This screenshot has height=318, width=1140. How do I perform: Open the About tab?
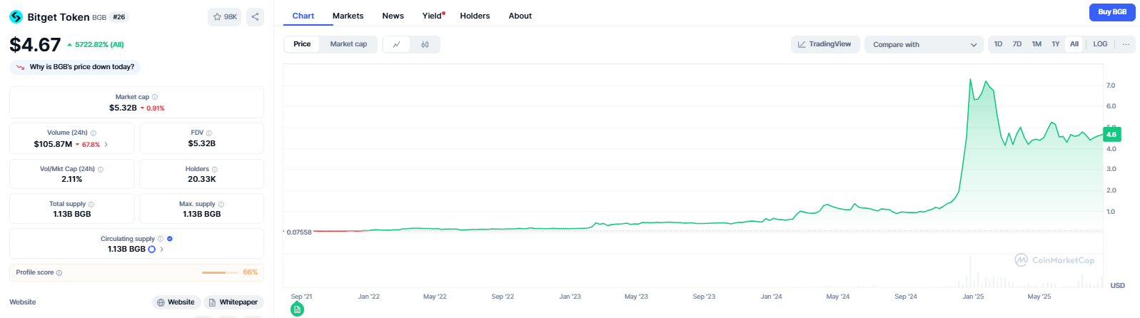[520, 16]
